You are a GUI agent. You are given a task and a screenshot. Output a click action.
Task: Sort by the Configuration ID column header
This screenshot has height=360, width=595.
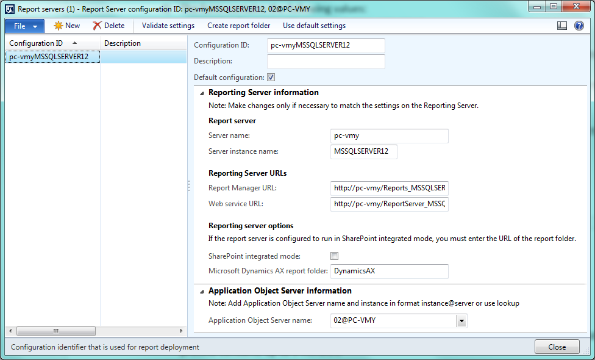click(x=53, y=43)
